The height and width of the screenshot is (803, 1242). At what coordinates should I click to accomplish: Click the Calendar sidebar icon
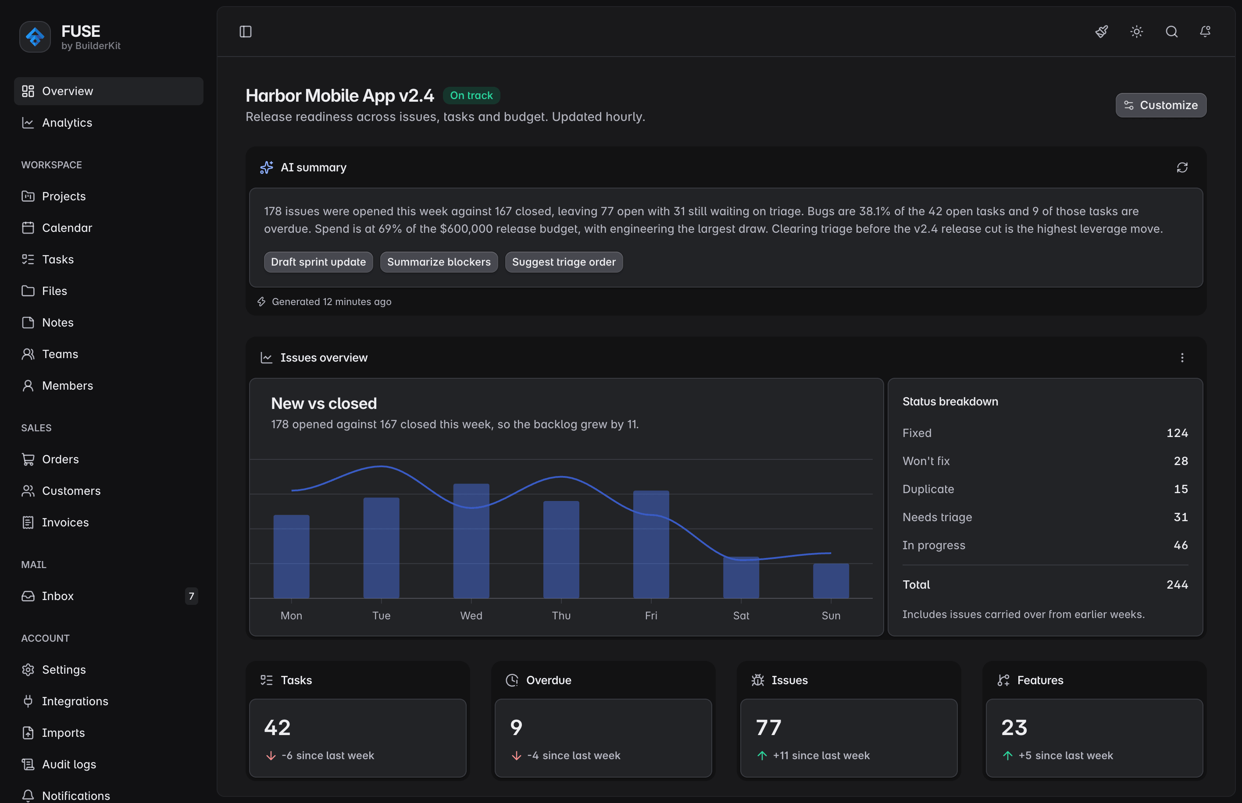click(28, 228)
